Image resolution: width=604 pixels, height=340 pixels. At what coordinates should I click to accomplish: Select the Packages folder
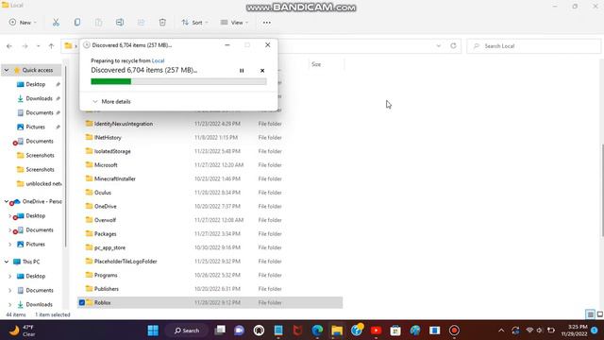tap(105, 234)
